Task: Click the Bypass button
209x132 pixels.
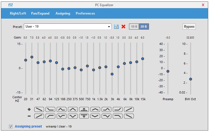Action: coord(189,27)
